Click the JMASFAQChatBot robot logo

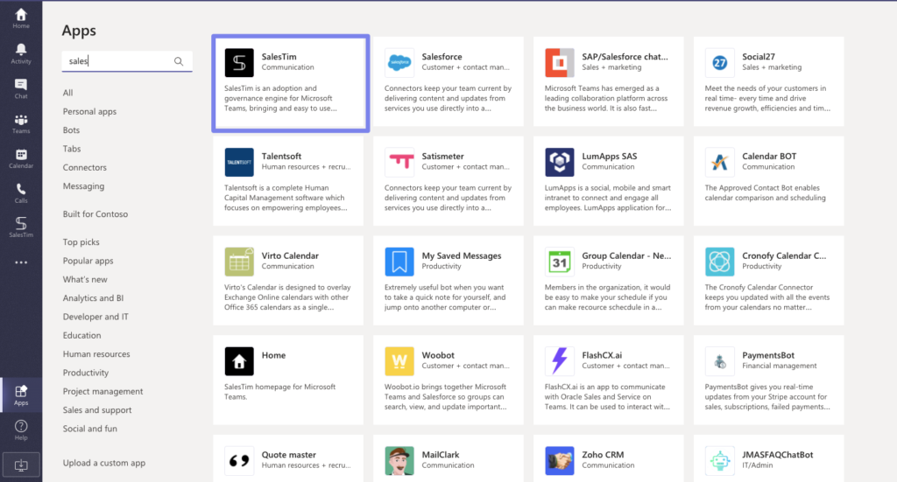pos(720,461)
